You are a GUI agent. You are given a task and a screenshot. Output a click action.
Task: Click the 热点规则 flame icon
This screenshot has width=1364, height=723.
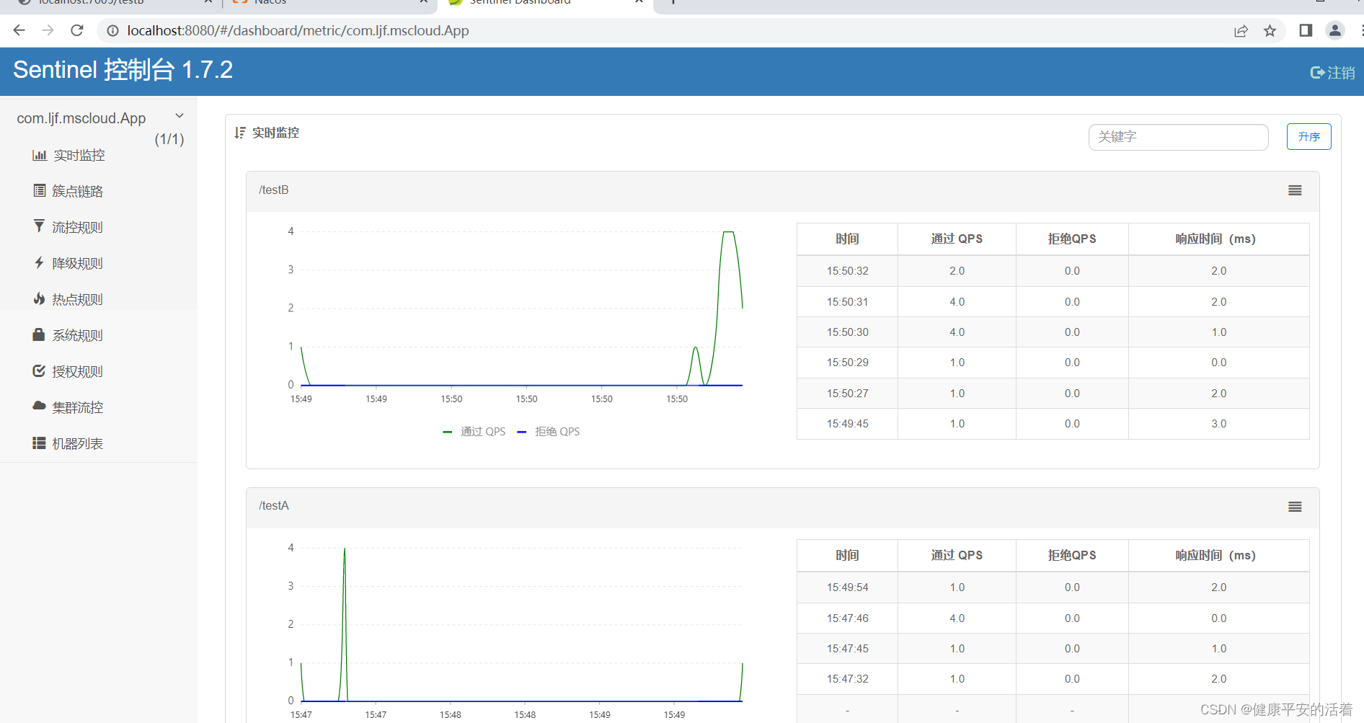tap(39, 298)
